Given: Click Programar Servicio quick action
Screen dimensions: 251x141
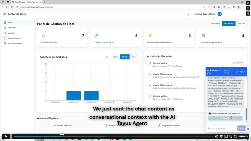Looking at the screenshot, I should click(x=169, y=125).
